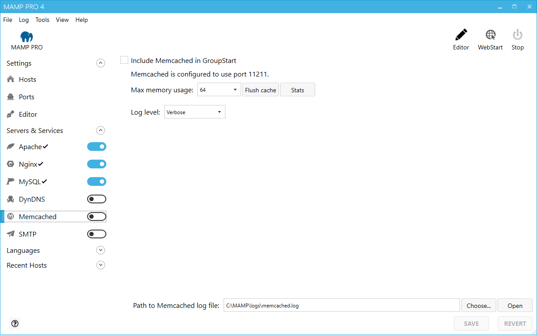Select Apache label in services list

click(30, 147)
